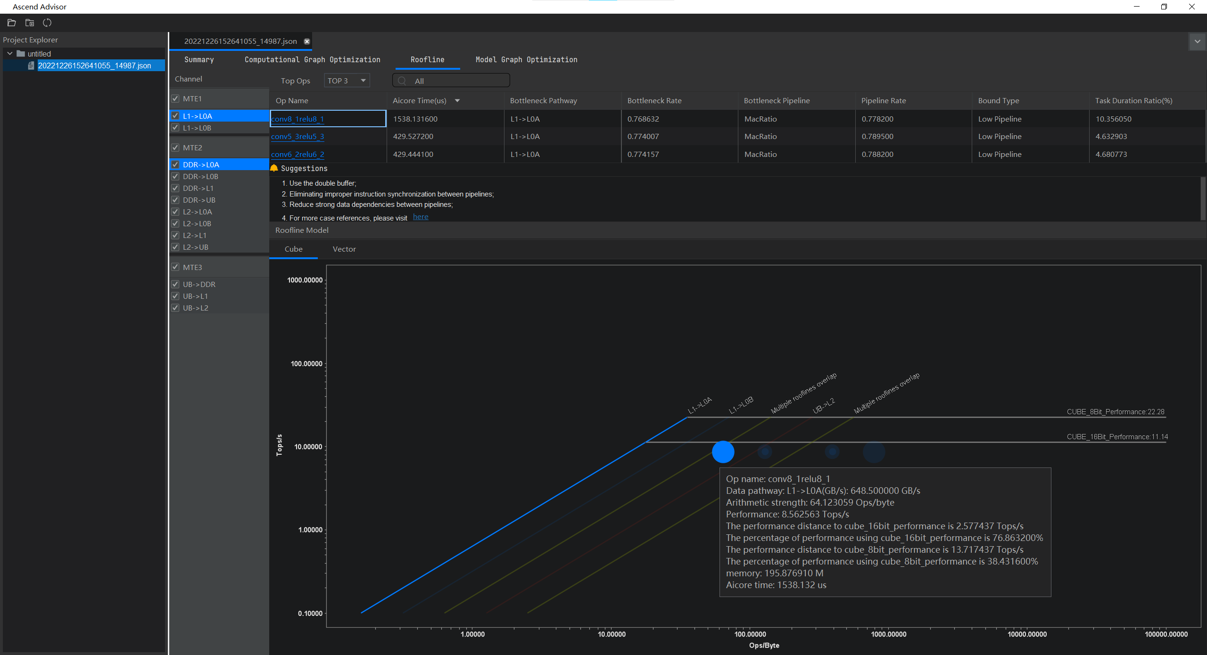The image size is (1207, 655).
Task: Click the Aicore Time sort arrow
Action: pyautogui.click(x=457, y=101)
